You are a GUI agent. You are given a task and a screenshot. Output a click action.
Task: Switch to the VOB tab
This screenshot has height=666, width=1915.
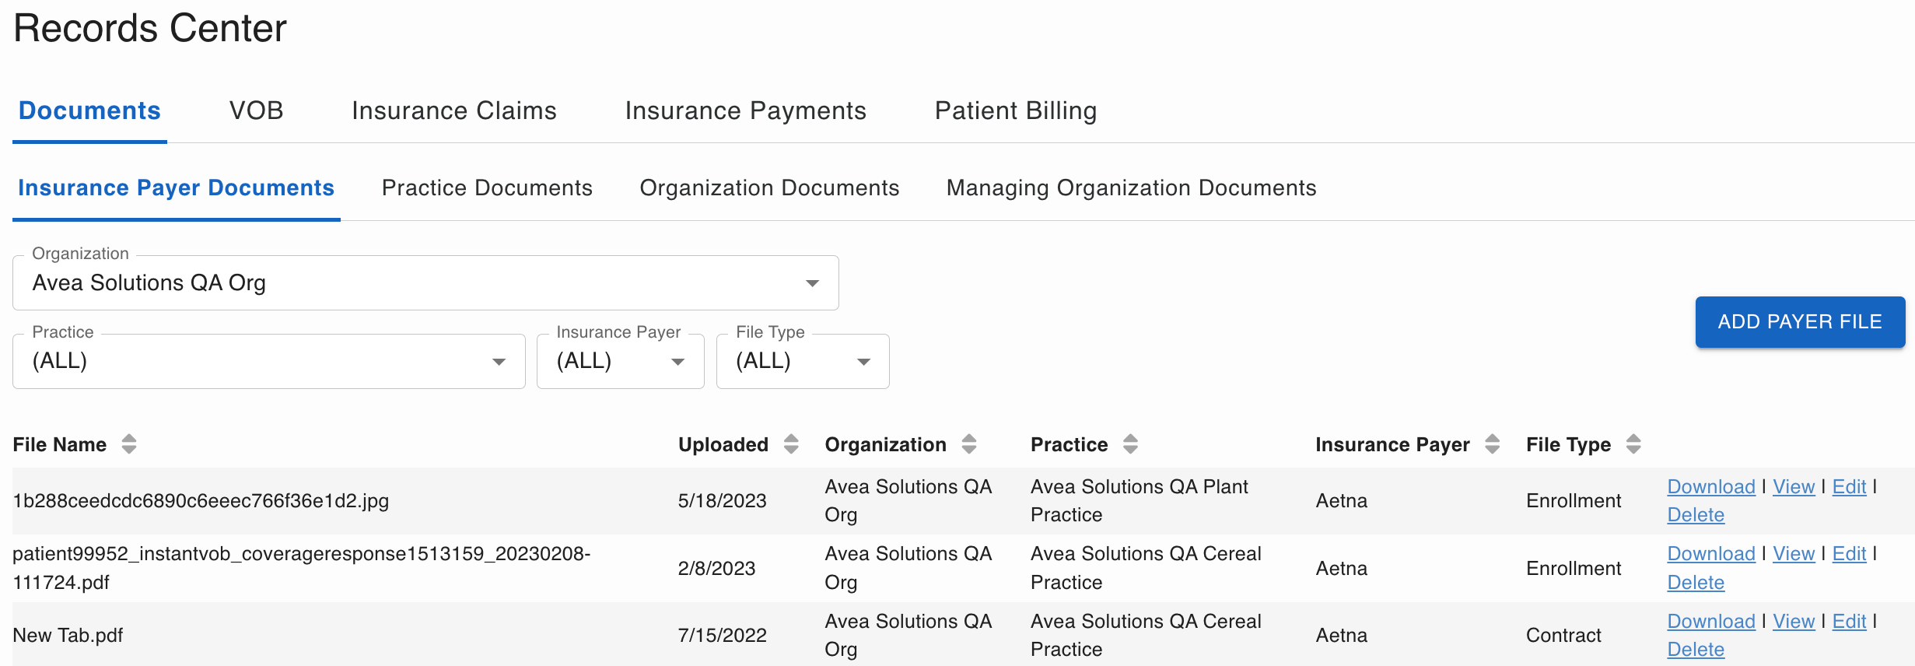256,110
